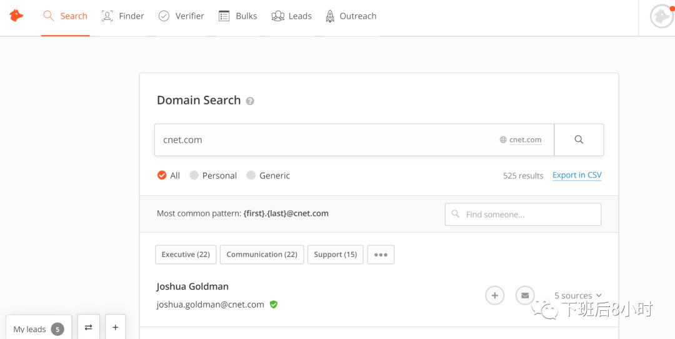Switch to the Verifier tab
The height and width of the screenshot is (339, 675).
pos(181,16)
